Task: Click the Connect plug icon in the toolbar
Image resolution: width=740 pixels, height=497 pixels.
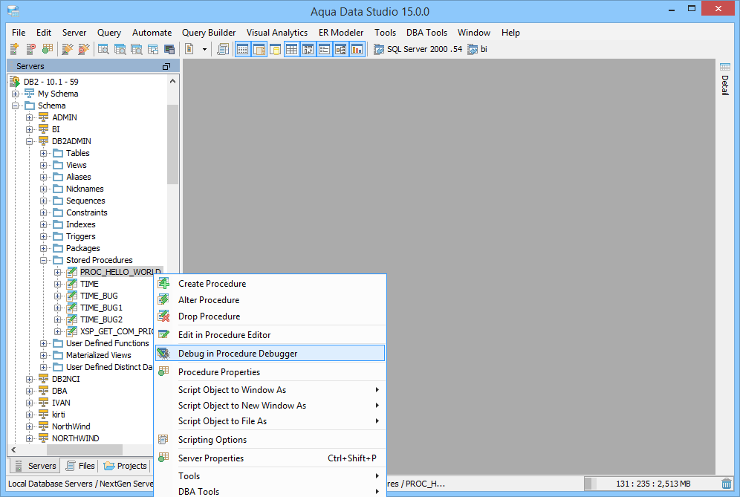Action: pos(68,48)
